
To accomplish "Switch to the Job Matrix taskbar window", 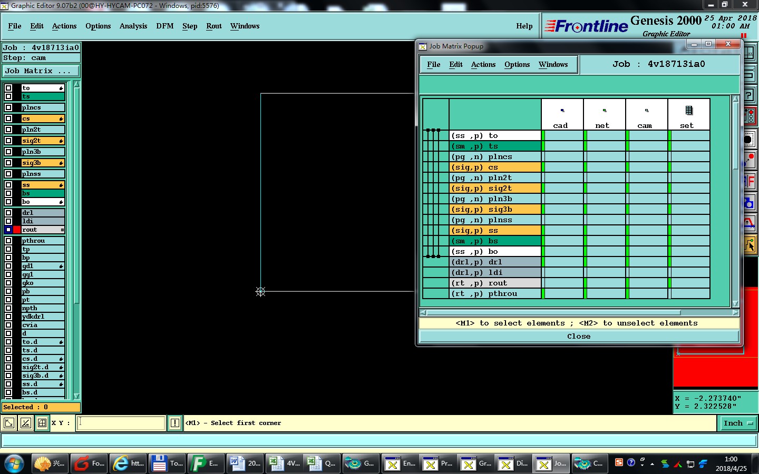I will click(x=551, y=463).
